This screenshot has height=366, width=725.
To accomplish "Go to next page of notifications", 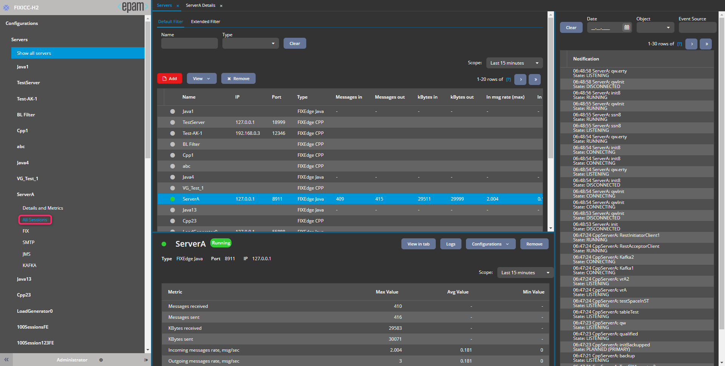I will click(692, 44).
